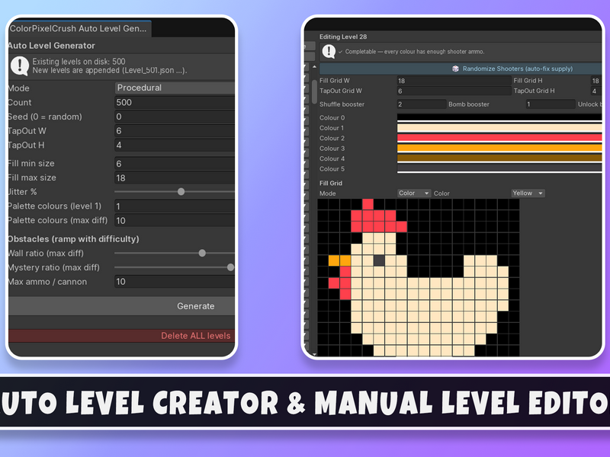Click the Jitter % slider handle
The height and width of the screenshot is (457, 610).
pyautogui.click(x=181, y=192)
